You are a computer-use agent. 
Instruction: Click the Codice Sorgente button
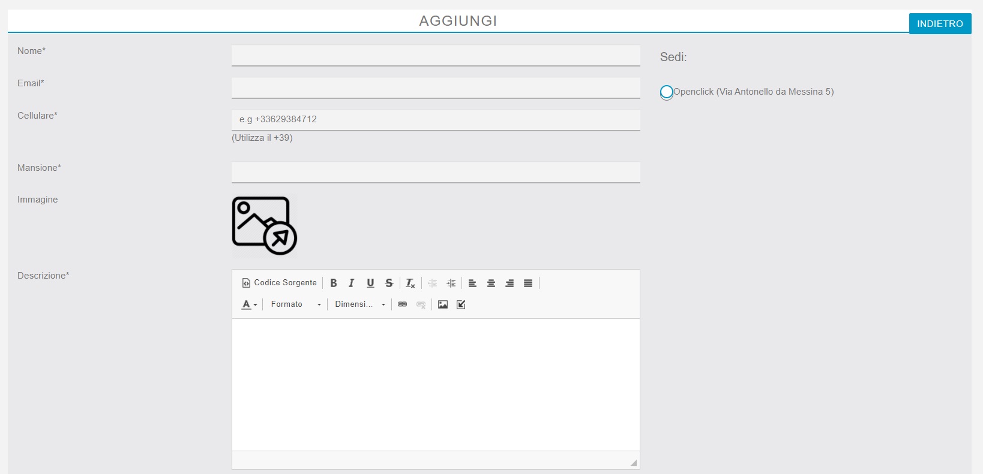click(x=280, y=283)
